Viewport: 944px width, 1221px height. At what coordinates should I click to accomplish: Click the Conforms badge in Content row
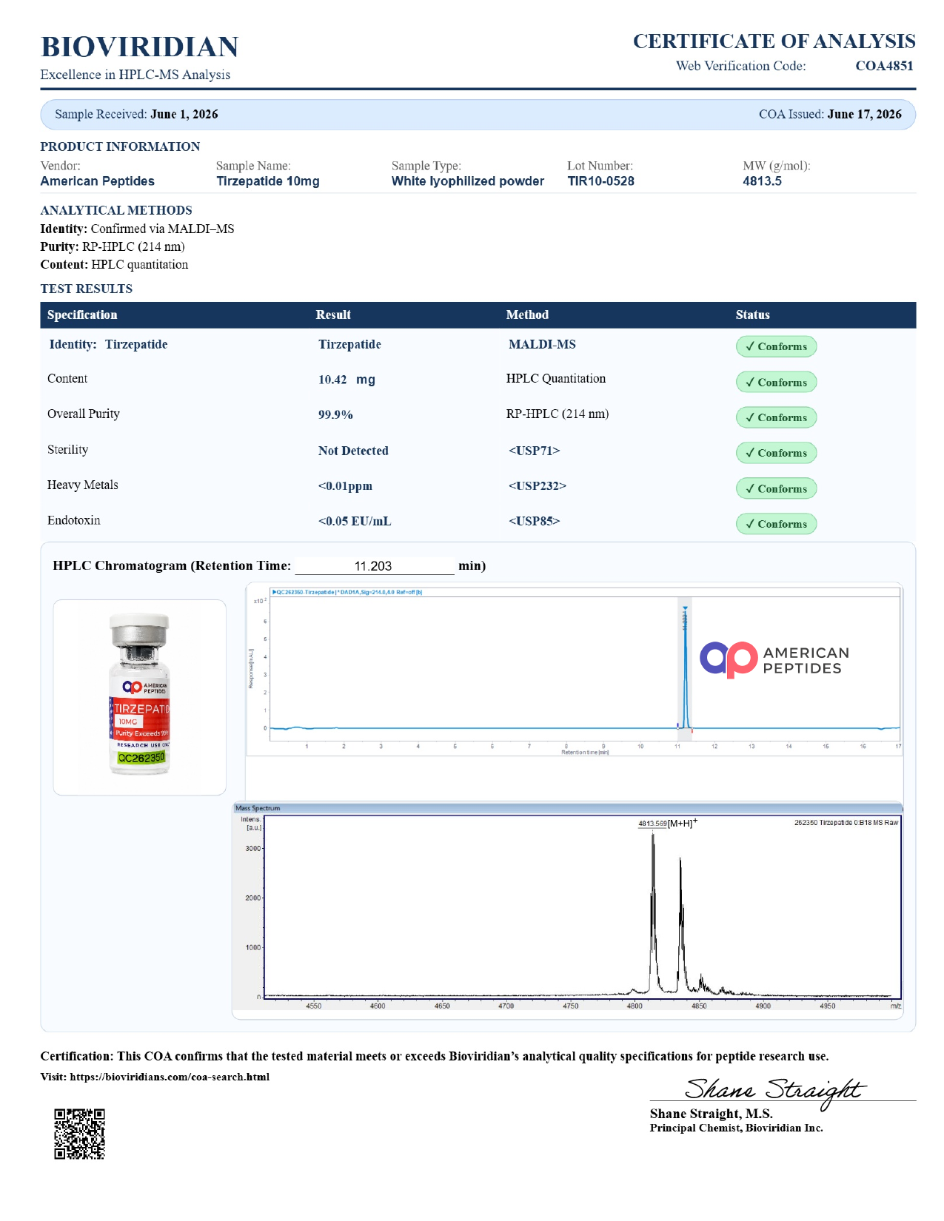tap(776, 382)
